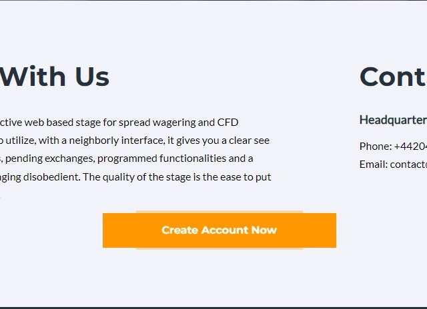The width and height of the screenshot is (427, 309).
Task: Click the dark footer bar at bottom
Action: [x=213, y=307]
